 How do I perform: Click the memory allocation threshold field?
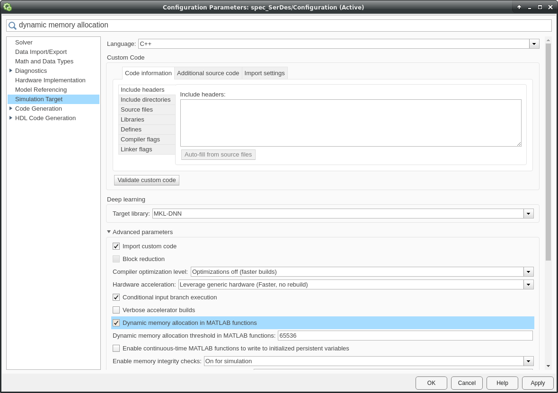pyautogui.click(x=405, y=336)
